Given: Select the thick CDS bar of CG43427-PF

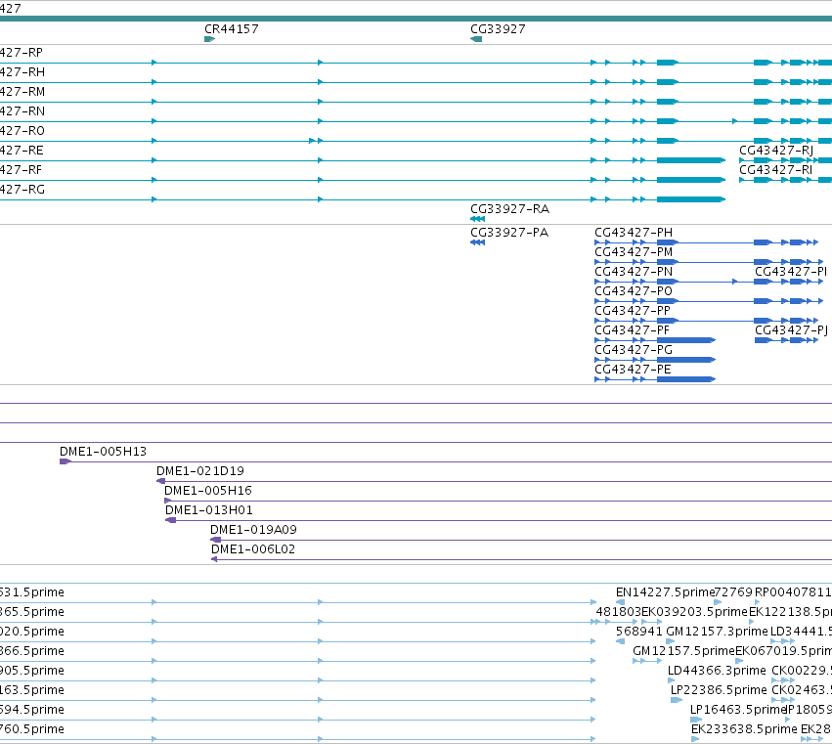Looking at the screenshot, I should click(686, 340).
